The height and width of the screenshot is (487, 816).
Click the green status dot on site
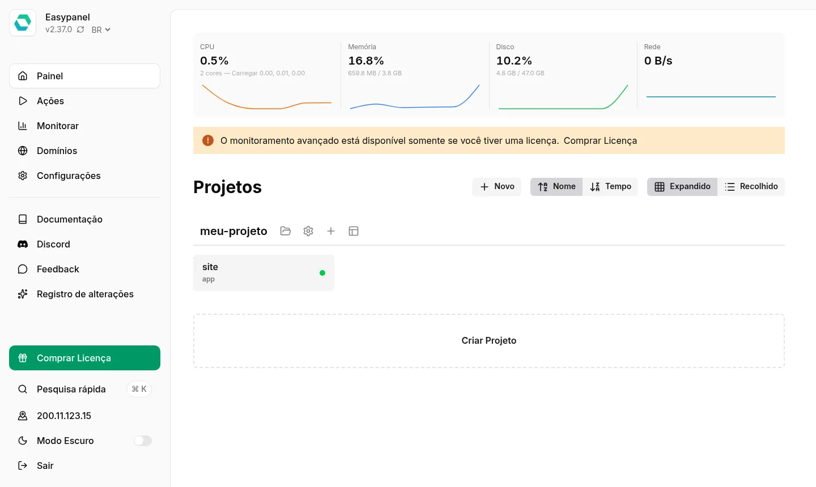click(322, 273)
